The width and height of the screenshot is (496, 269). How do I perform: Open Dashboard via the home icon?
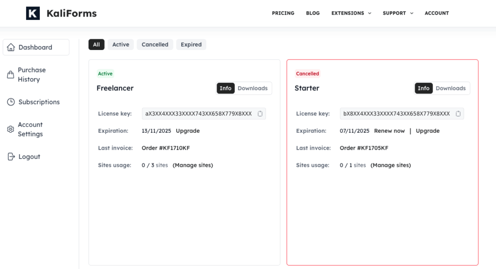click(11, 47)
